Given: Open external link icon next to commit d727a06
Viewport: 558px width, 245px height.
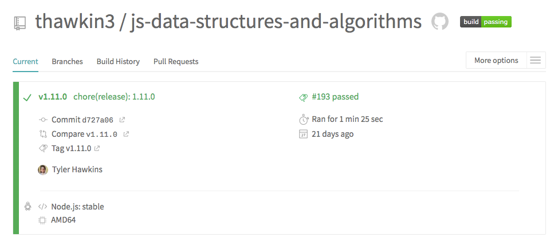Looking at the screenshot, I should click(x=121, y=120).
